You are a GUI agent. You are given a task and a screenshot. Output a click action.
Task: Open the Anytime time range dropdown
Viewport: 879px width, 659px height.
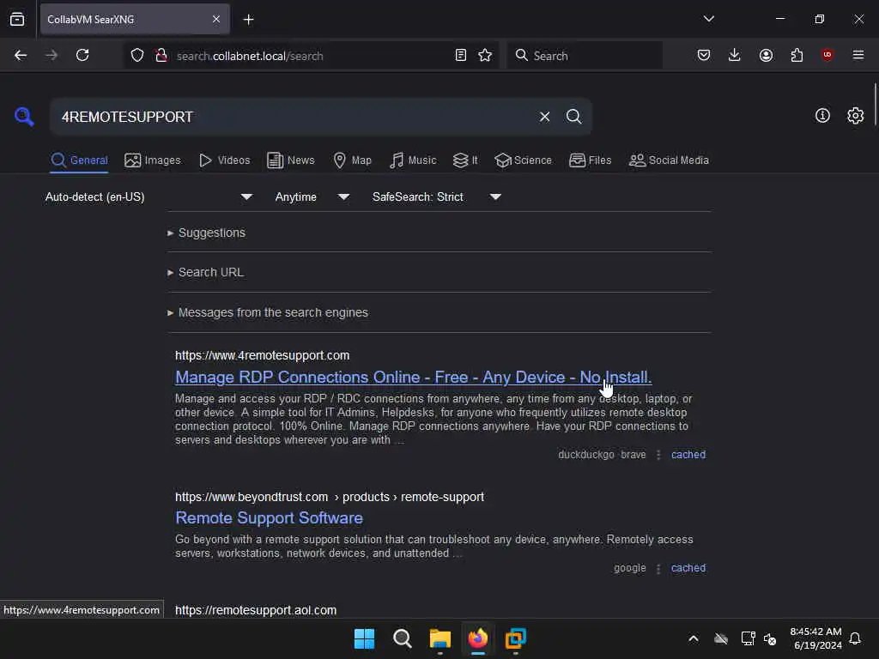point(312,196)
